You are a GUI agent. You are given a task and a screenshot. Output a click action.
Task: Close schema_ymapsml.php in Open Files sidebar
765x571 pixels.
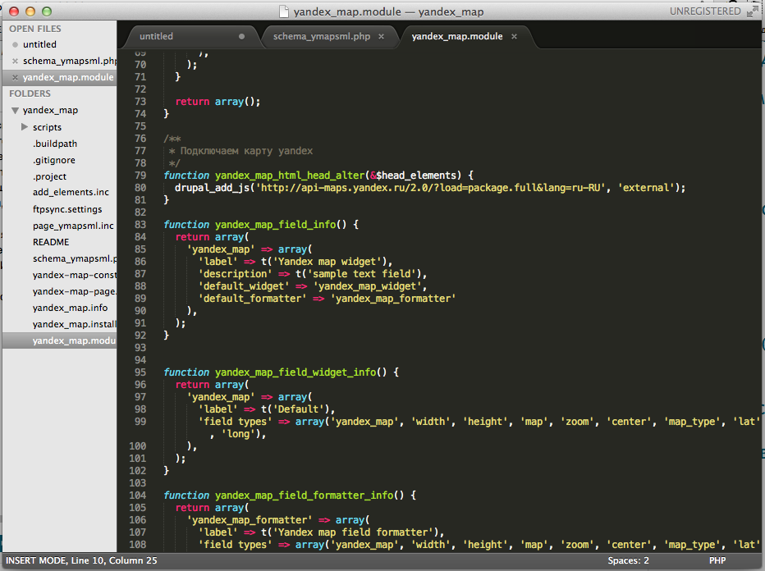pyautogui.click(x=15, y=61)
